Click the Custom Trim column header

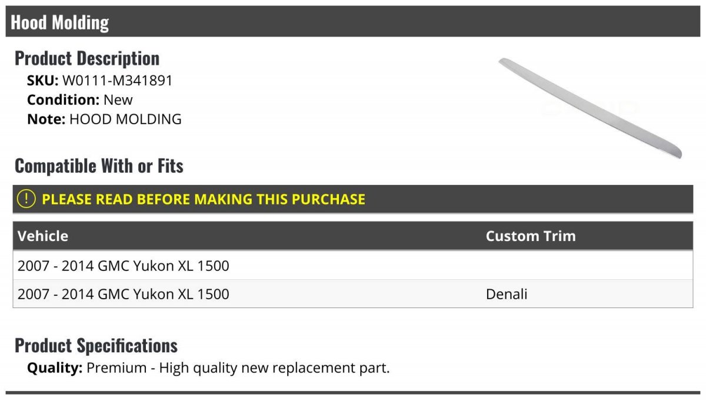(x=531, y=236)
